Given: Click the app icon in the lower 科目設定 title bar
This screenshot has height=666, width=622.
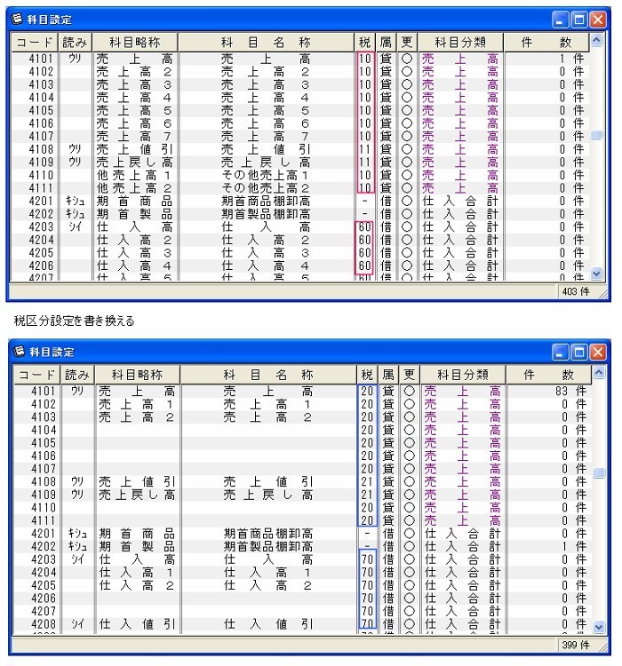Looking at the screenshot, I should pyautogui.click(x=18, y=352).
